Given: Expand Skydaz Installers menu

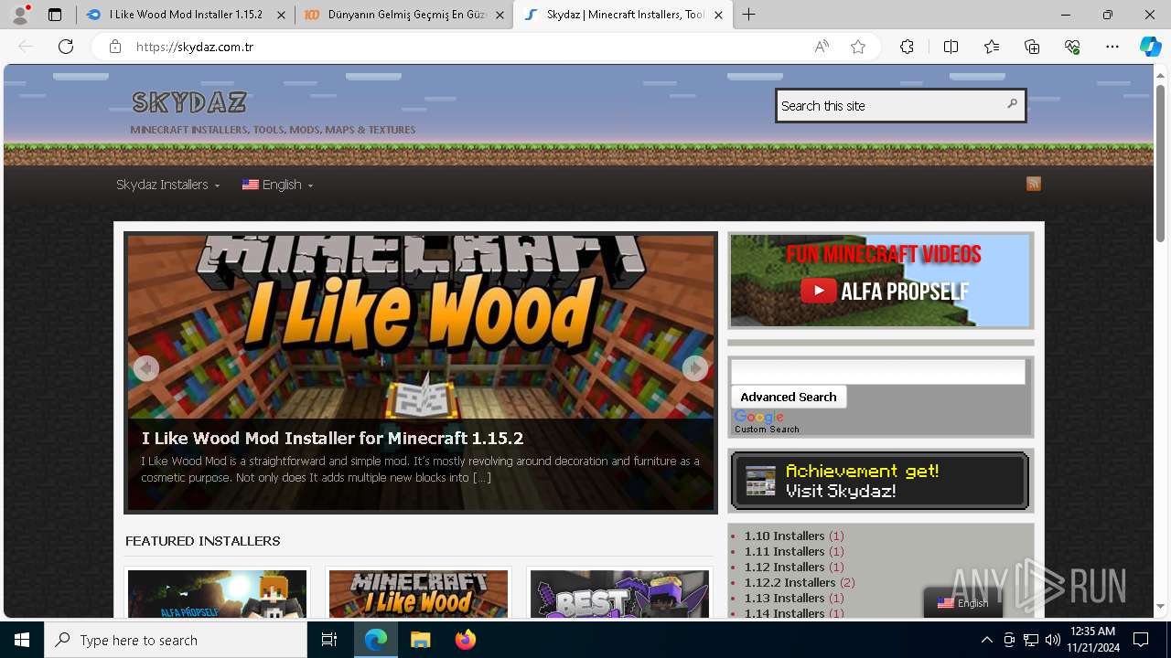Looking at the screenshot, I should click(x=167, y=185).
